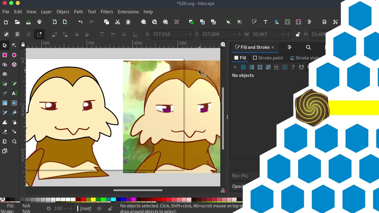Set linear gradient fill
Screen dimensions: 379x213
[x=252, y=67]
